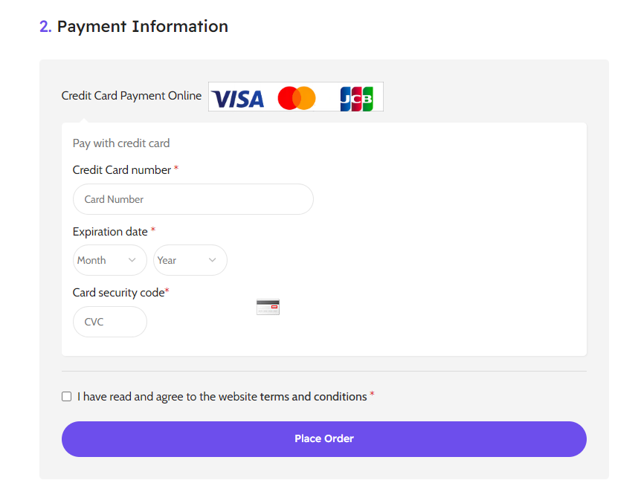Tick the terms and conditions checkbox
Image resolution: width=641 pixels, height=483 pixels.
pos(67,397)
